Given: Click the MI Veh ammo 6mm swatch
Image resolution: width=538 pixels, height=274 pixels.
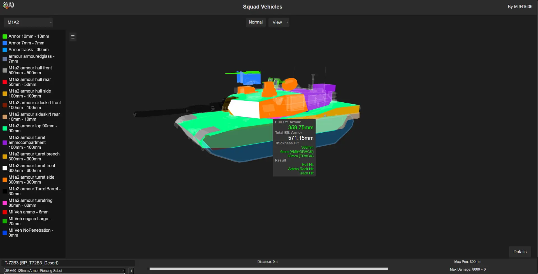Looking at the screenshot, I should coord(5,212).
